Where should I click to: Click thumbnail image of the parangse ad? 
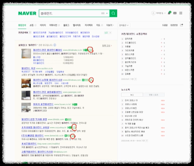26,95
